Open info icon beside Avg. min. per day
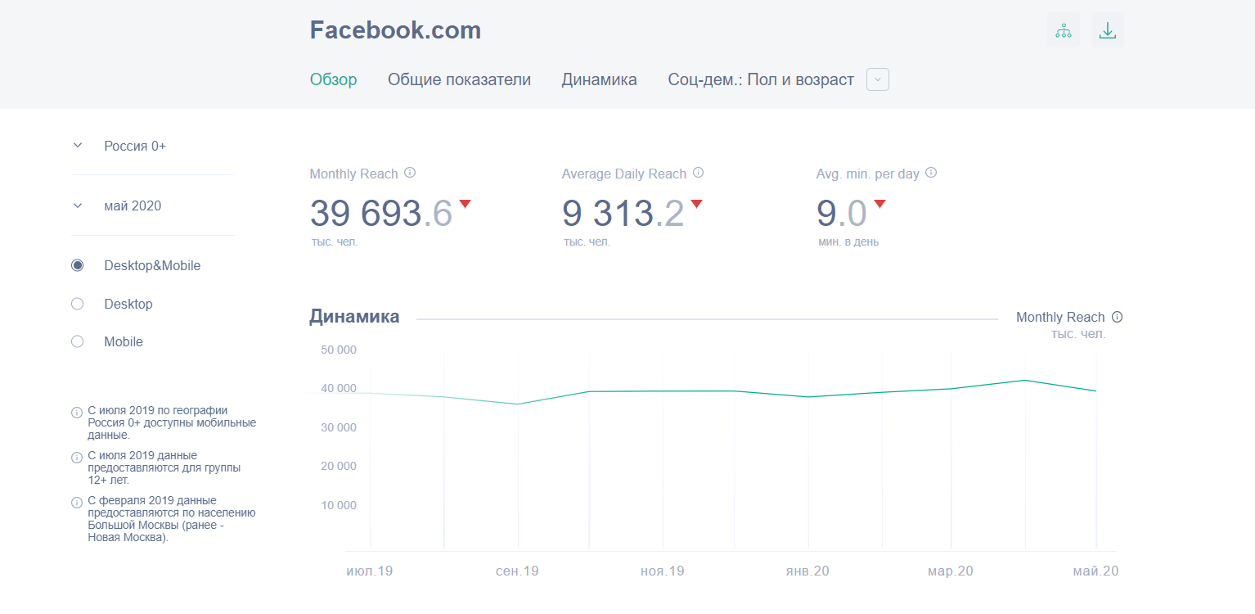 click(930, 173)
